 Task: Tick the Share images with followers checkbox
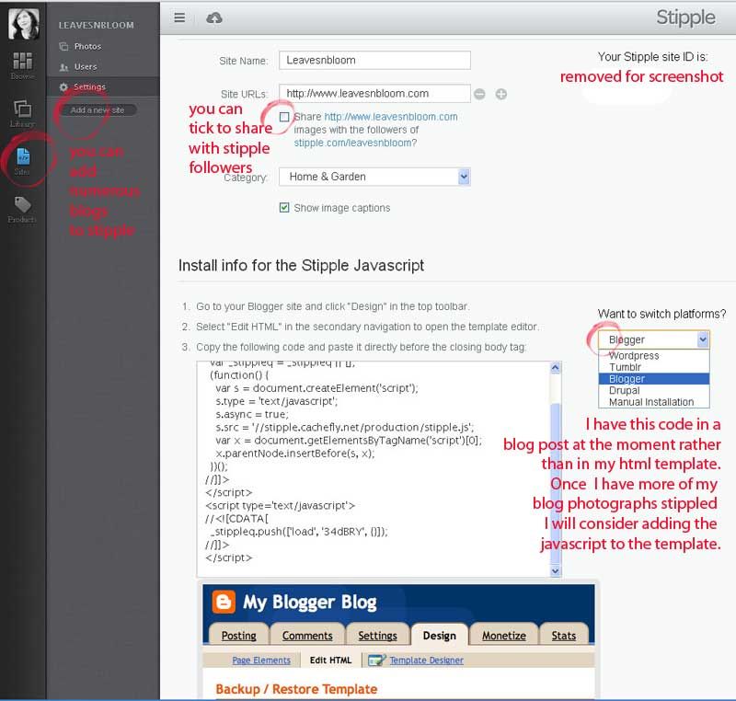(284, 116)
